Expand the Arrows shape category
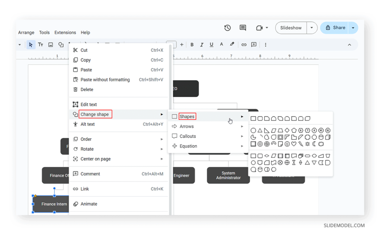Viewport: 380px width, 235px height. coord(208,126)
